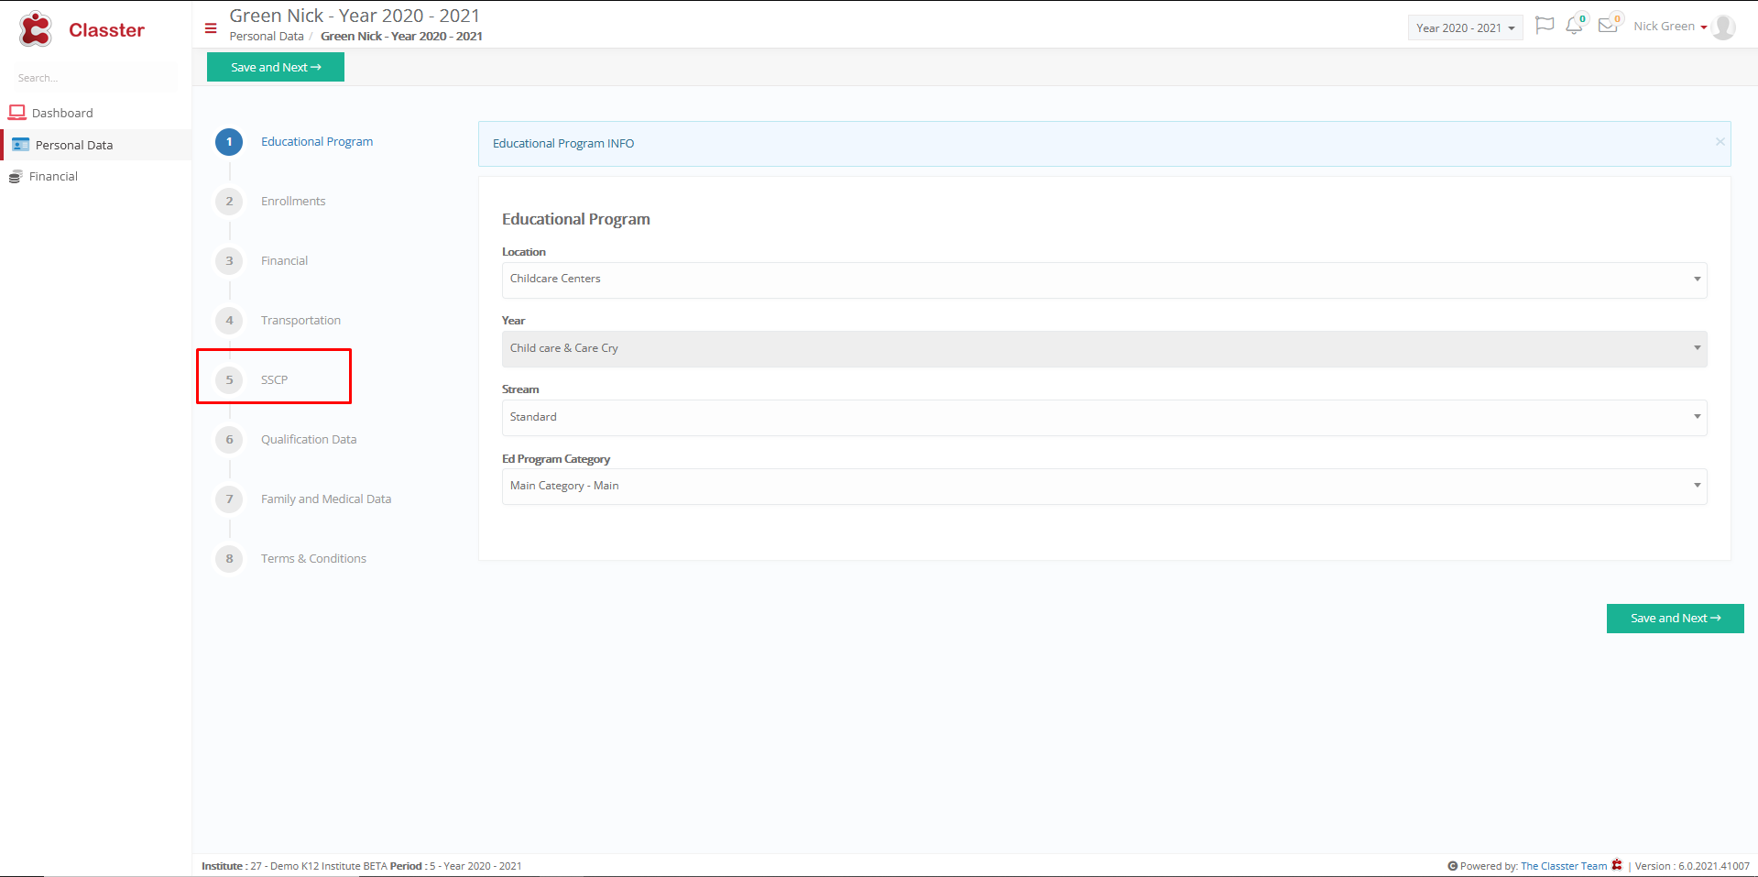Select step 5 circle icon
This screenshot has height=877, width=1758.
pyautogui.click(x=229, y=380)
